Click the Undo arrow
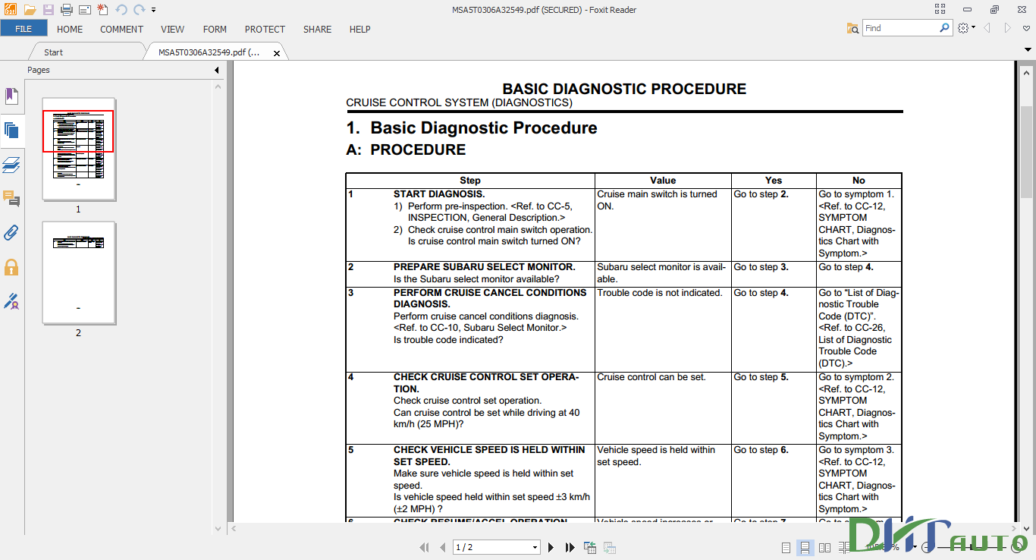The image size is (1036, 560). point(121,10)
